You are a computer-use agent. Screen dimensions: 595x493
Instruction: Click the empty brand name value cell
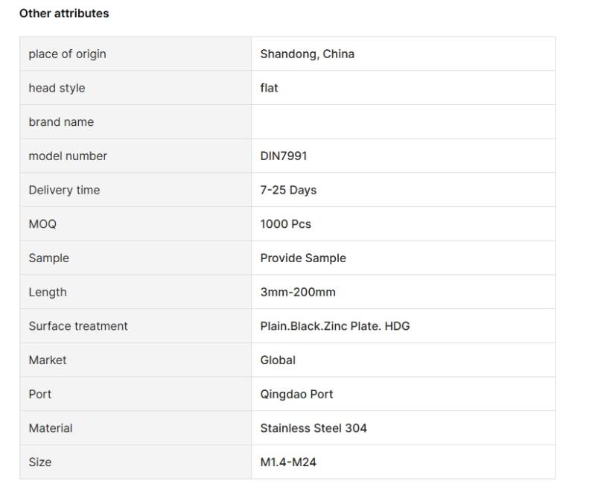403,122
